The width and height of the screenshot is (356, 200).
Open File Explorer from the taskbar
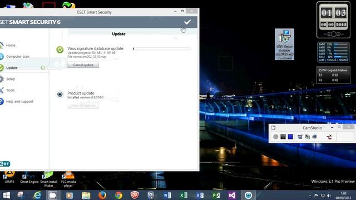[x=86, y=195]
